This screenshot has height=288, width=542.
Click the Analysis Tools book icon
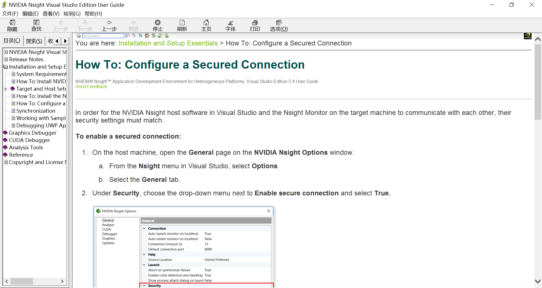(x=5, y=147)
